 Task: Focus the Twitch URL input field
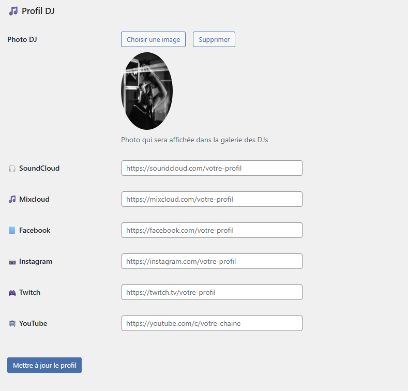(x=212, y=292)
